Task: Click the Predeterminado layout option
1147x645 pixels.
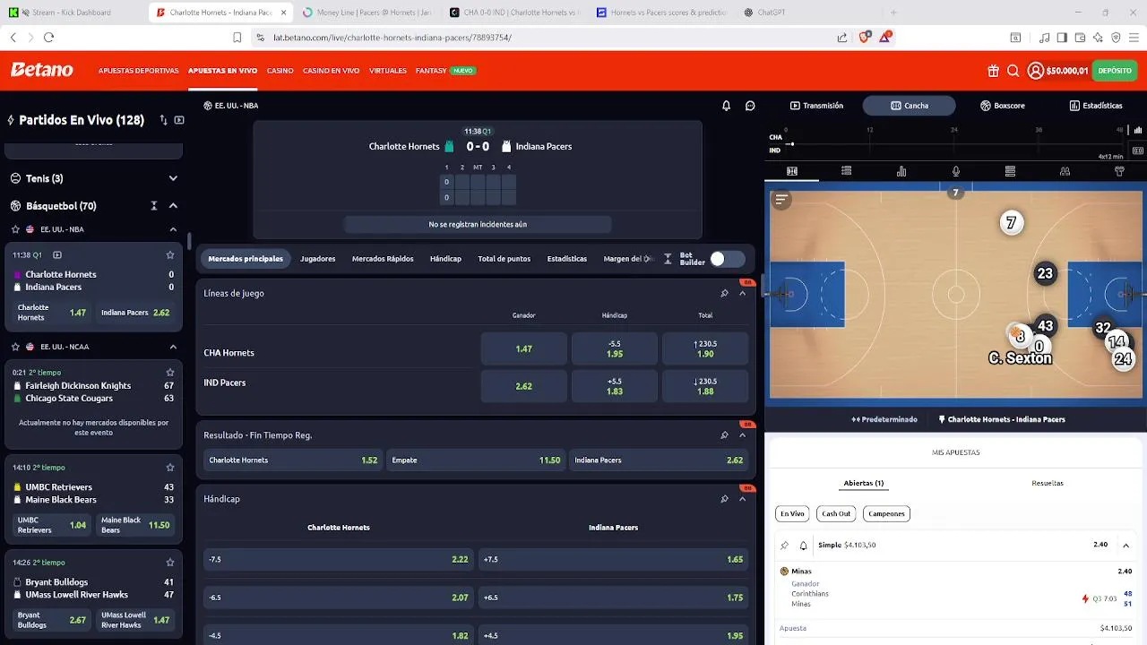Action: coord(884,419)
